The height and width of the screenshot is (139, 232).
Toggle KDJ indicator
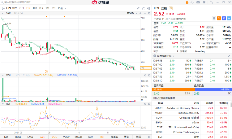pyautogui.click(x=90, y=137)
